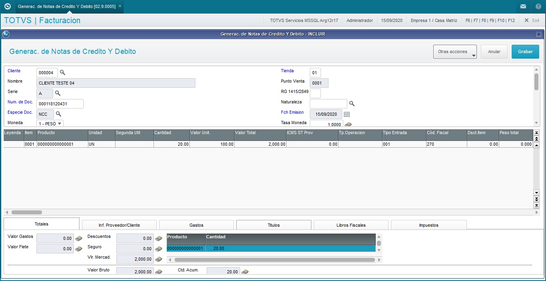The width and height of the screenshot is (546, 281).
Task: Open the Fch Emision calendar picker
Action: click(x=347, y=115)
